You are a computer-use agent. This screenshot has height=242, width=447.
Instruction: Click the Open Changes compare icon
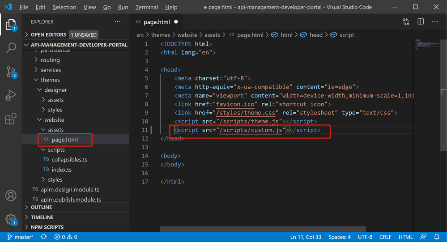(406, 21)
